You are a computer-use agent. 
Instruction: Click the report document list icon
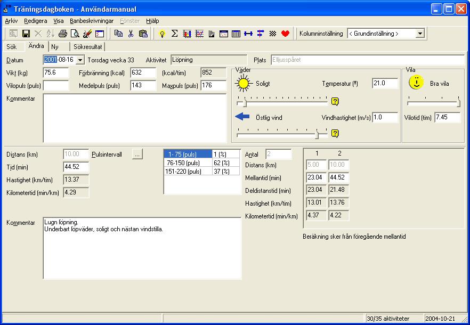(x=212, y=34)
